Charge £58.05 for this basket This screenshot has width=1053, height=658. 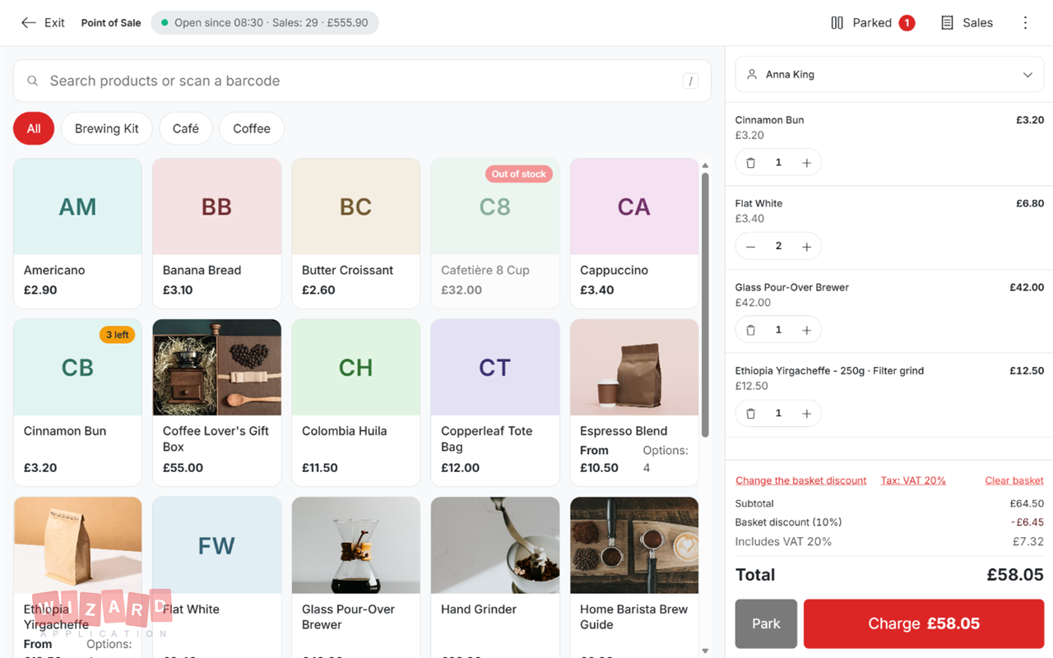924,624
